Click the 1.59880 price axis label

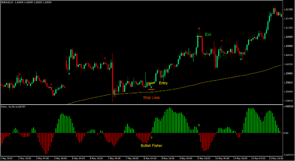(x=288, y=73)
